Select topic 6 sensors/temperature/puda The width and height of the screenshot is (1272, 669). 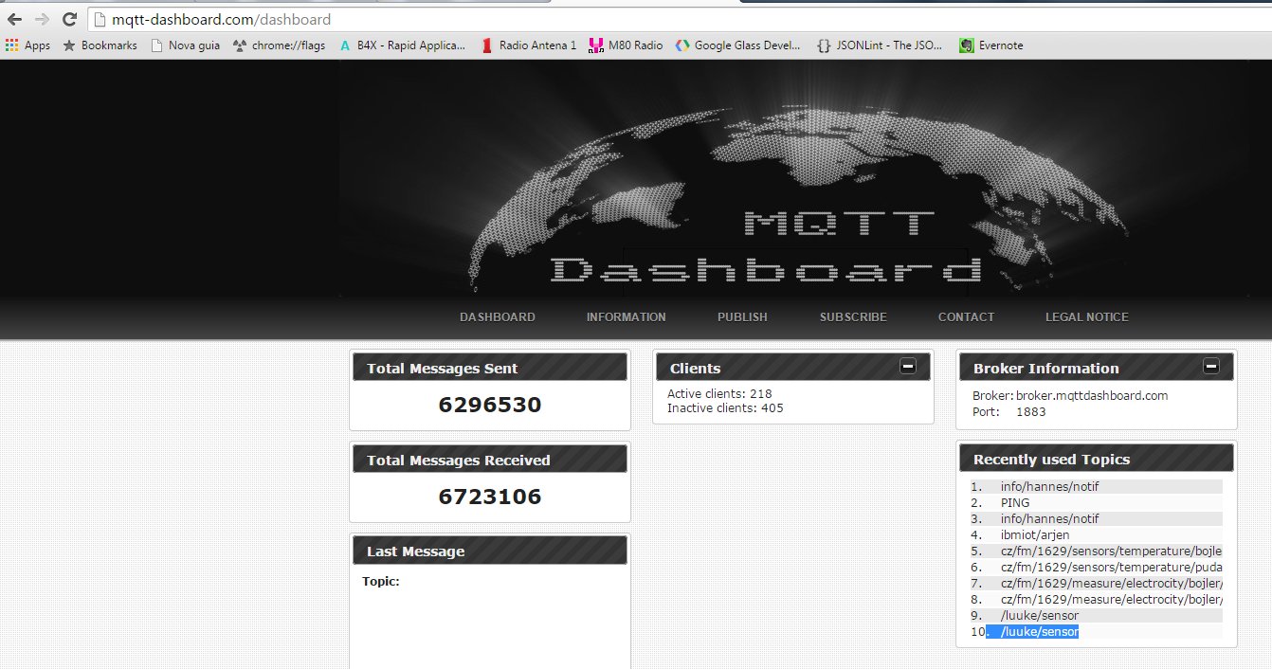coord(1097,568)
